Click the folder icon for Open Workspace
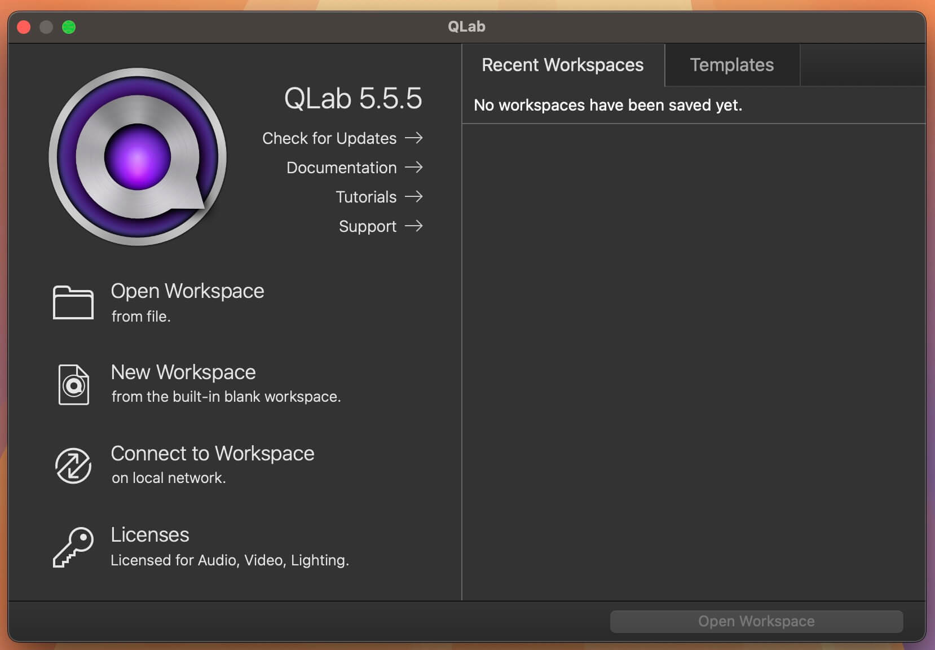This screenshot has width=935, height=650. [73, 302]
